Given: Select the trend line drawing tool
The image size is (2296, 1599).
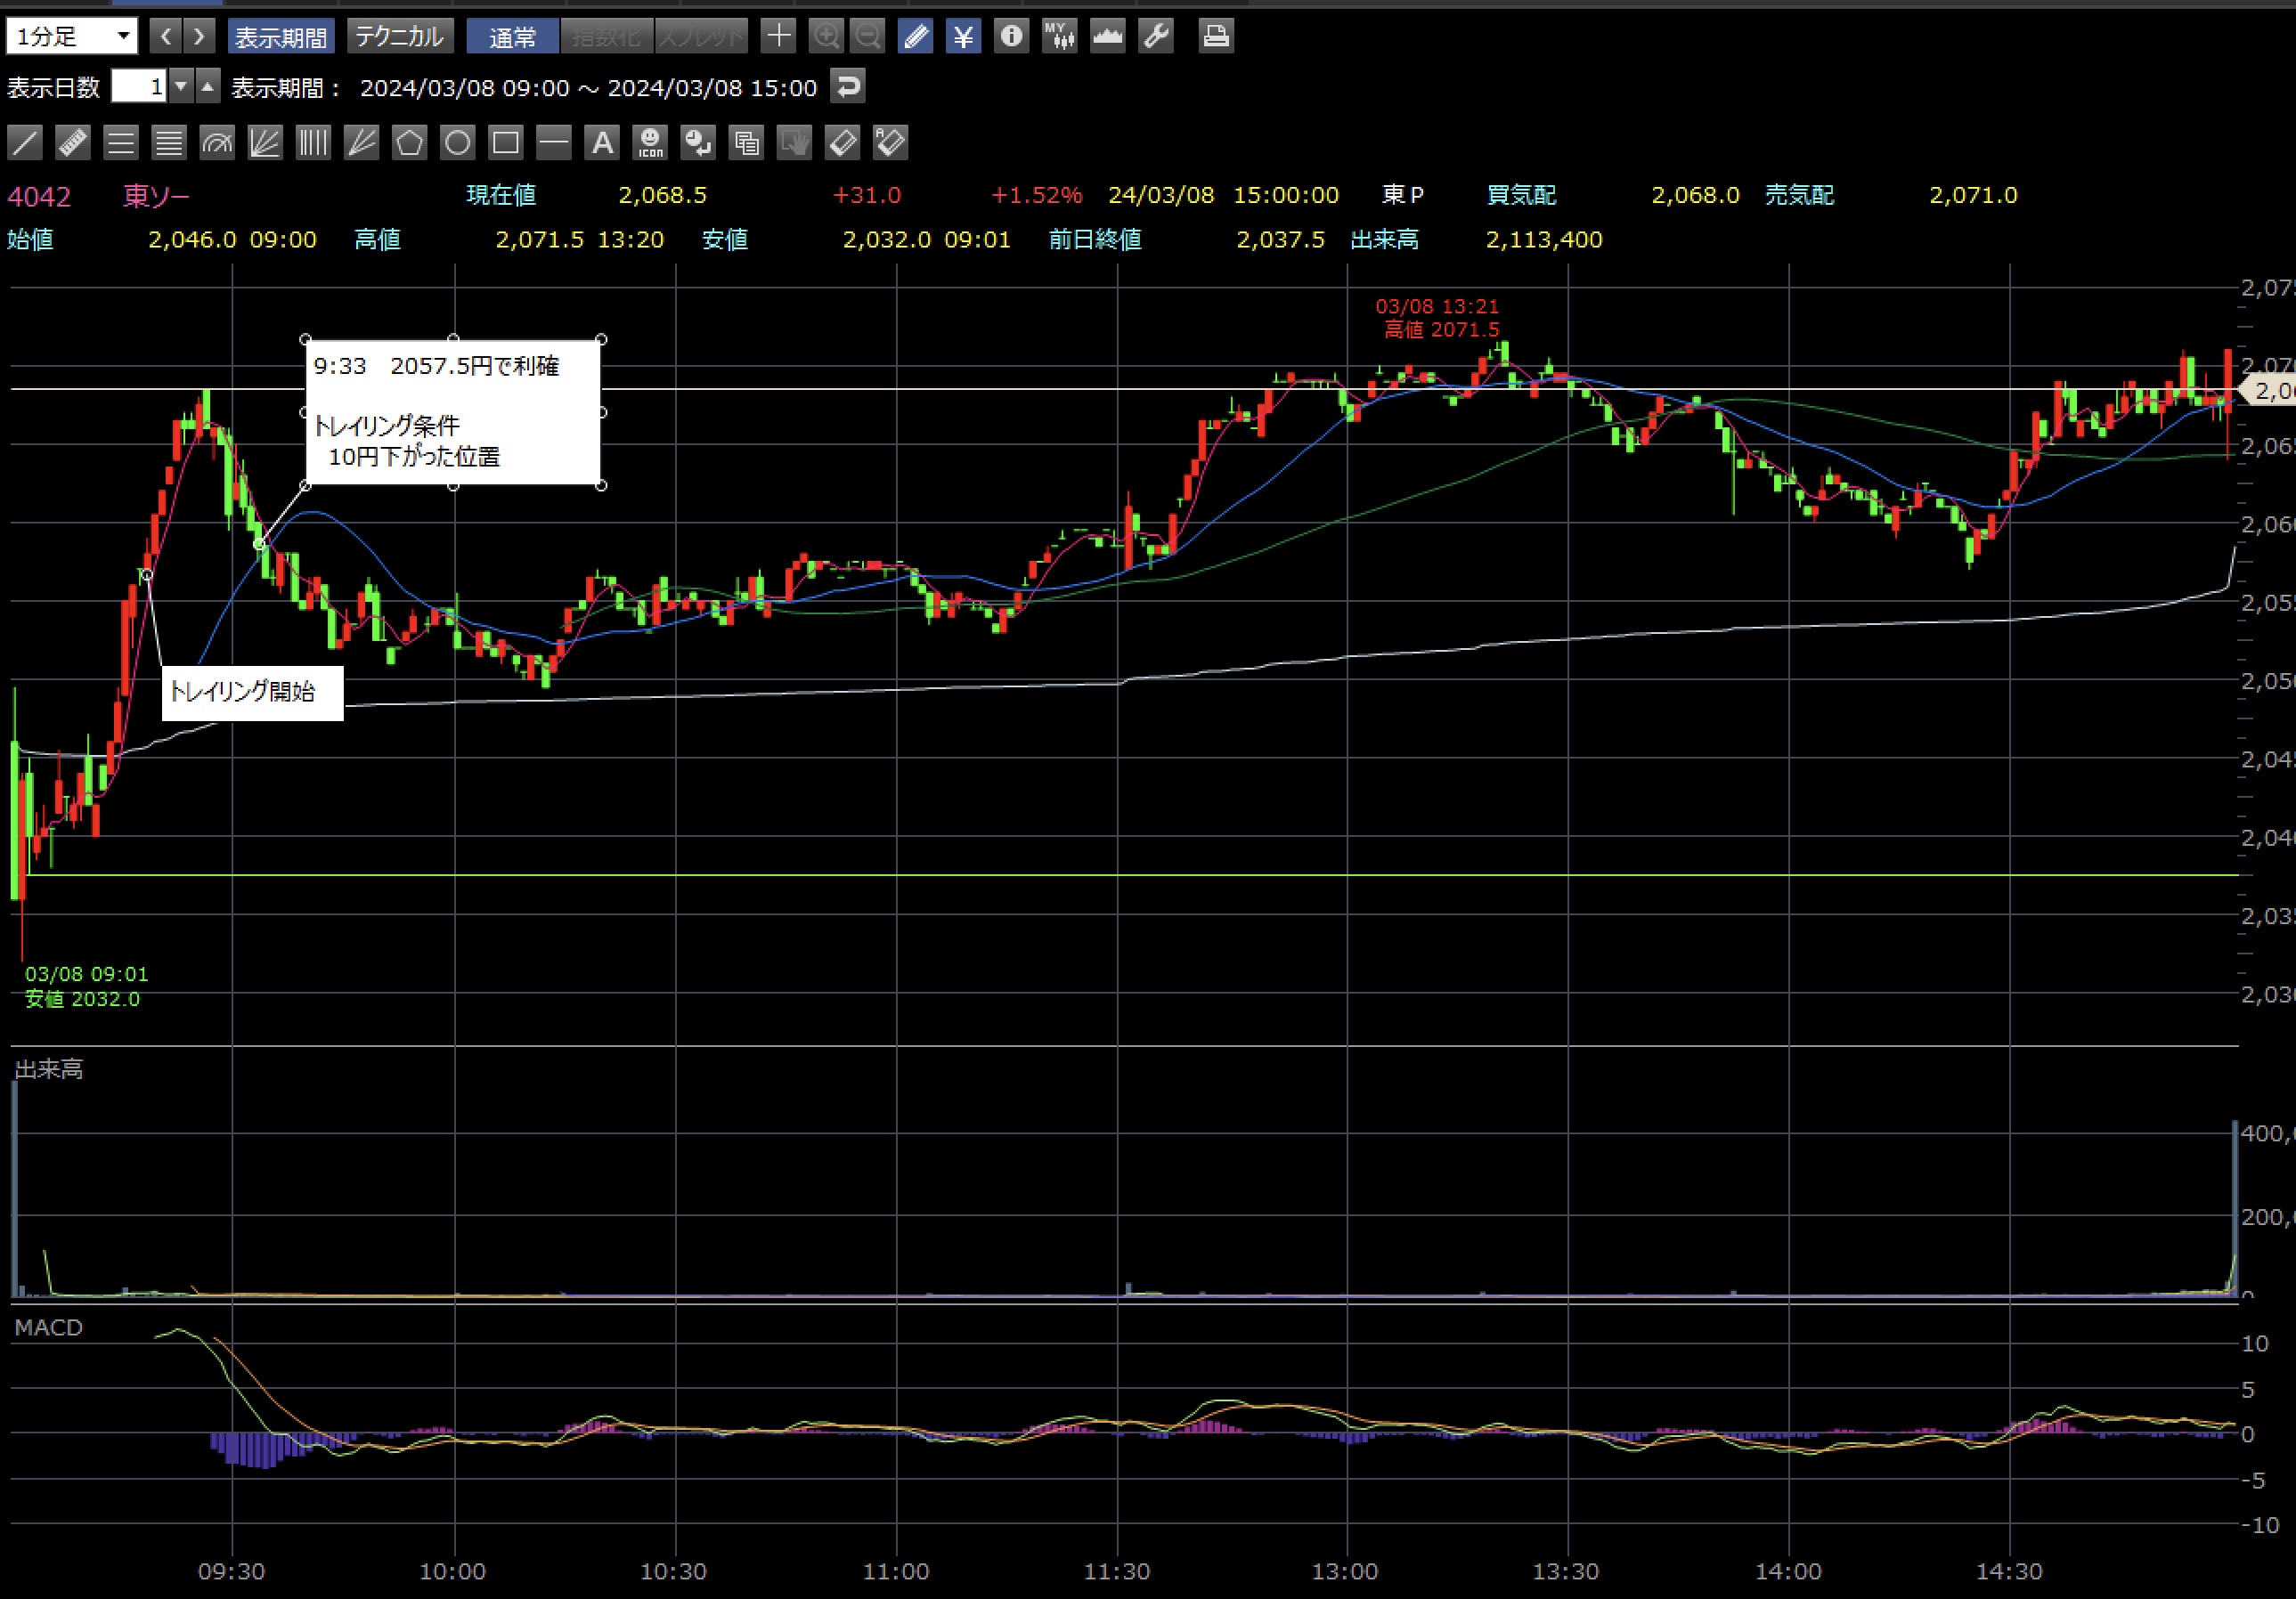Looking at the screenshot, I should (x=25, y=143).
